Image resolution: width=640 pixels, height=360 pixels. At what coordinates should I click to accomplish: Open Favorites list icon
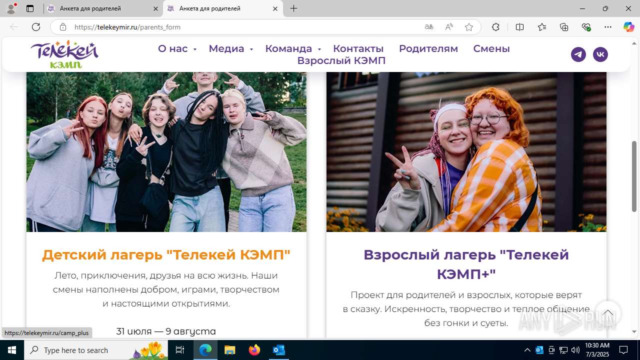point(542,27)
